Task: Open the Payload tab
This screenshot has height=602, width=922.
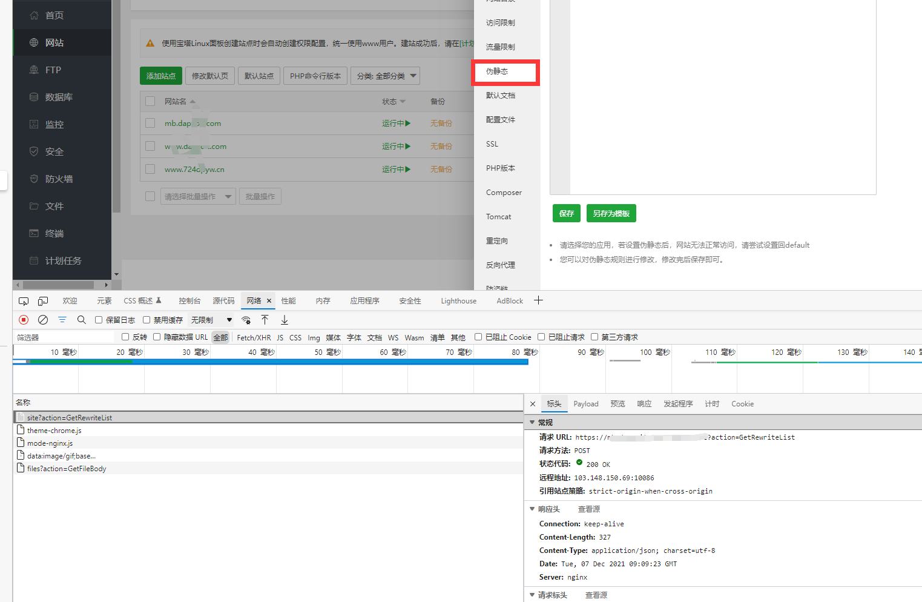Action: coord(585,404)
